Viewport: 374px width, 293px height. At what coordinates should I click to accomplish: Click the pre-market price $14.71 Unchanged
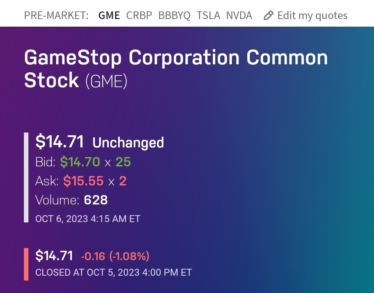[x=100, y=142]
